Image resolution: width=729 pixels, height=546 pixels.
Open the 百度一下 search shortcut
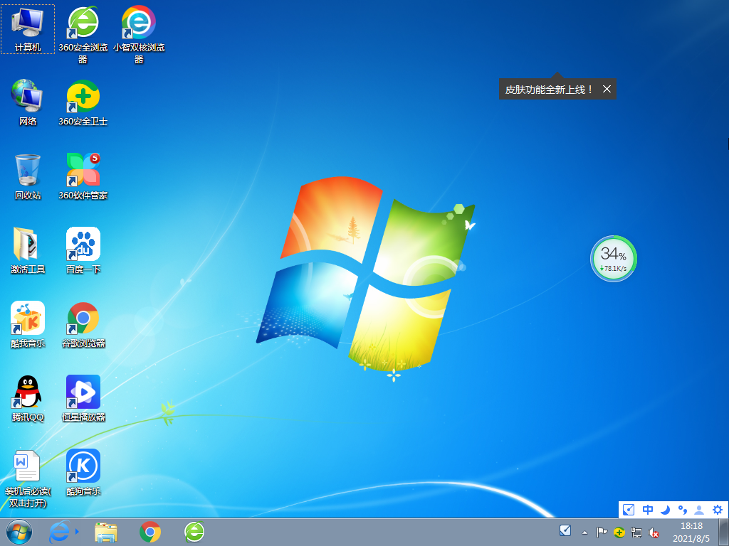click(83, 245)
